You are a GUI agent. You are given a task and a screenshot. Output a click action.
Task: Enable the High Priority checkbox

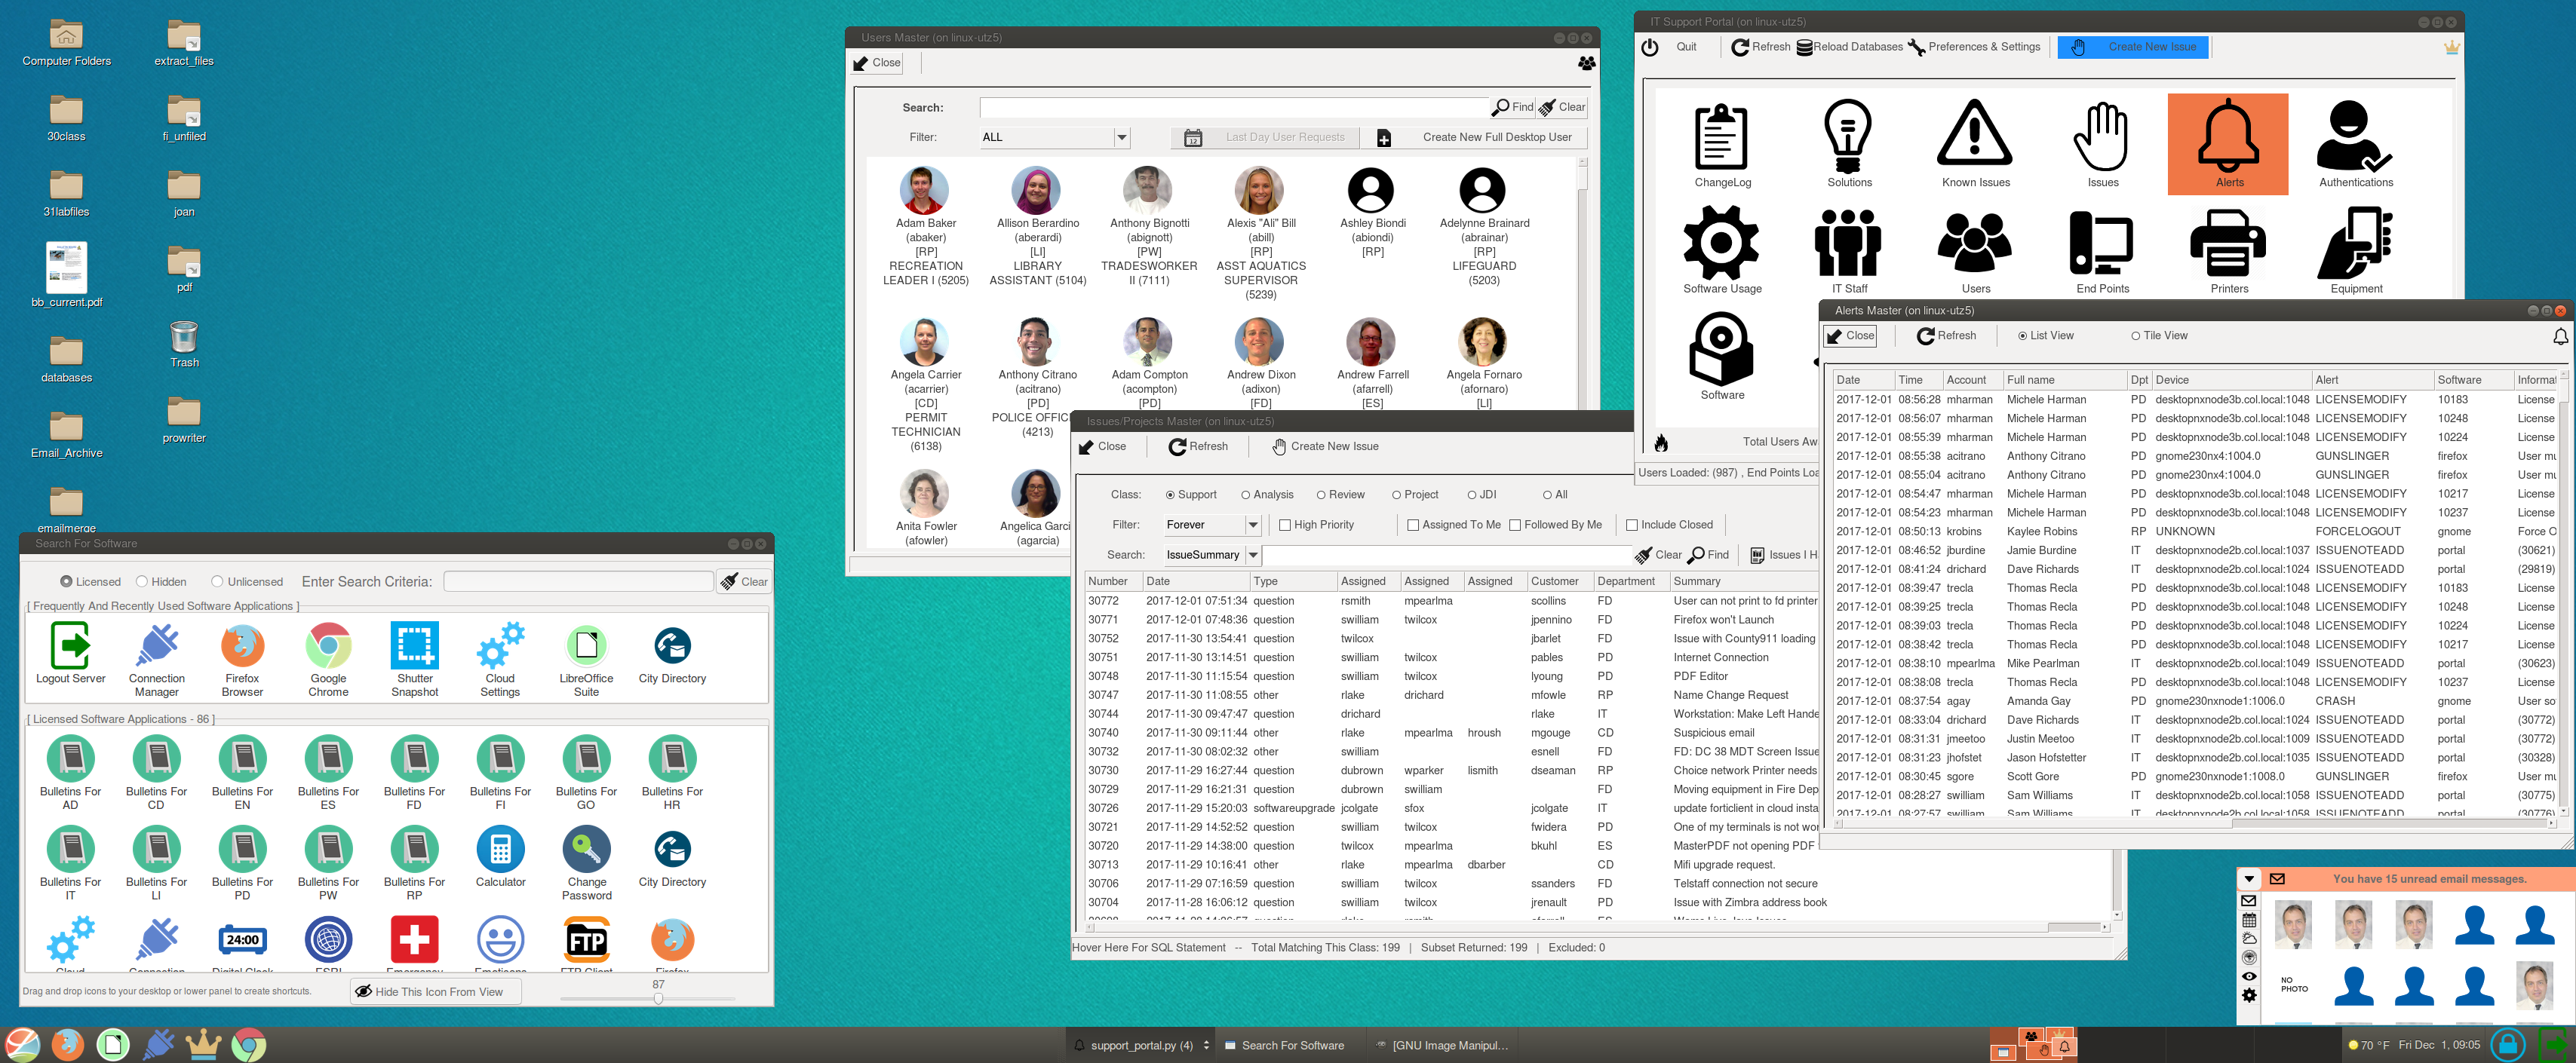pyautogui.click(x=1316, y=525)
